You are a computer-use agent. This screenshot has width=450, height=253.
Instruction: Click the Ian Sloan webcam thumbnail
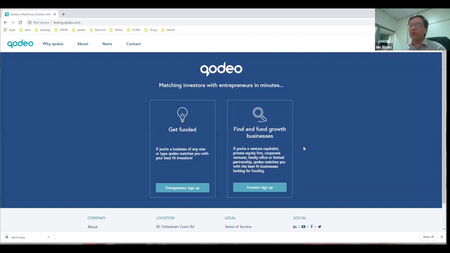(412, 30)
